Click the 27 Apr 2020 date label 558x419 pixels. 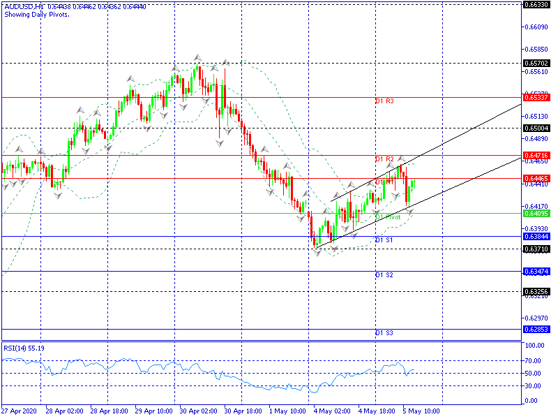[19, 411]
